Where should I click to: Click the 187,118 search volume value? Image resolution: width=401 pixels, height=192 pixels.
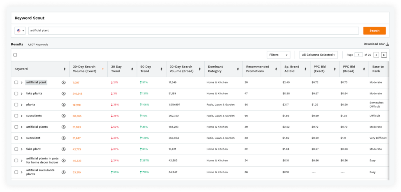(x=77, y=105)
